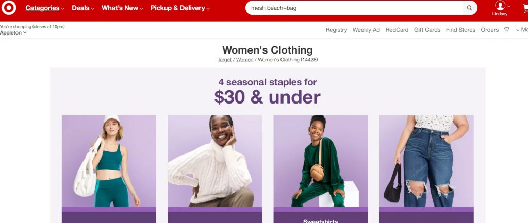The image size is (528, 223).
Task: Open the Gift Cards link
Action: [x=427, y=30]
